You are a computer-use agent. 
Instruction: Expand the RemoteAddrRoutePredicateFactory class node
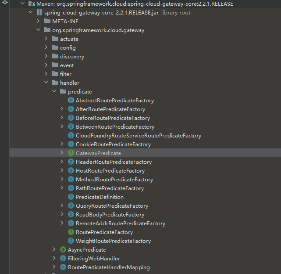62,223
